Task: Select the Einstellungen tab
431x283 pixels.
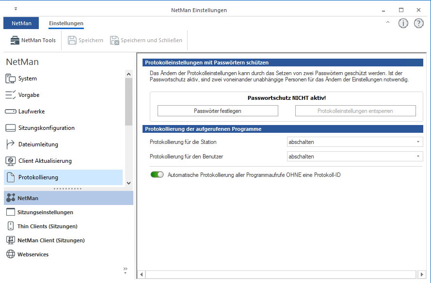Action: [x=65, y=23]
